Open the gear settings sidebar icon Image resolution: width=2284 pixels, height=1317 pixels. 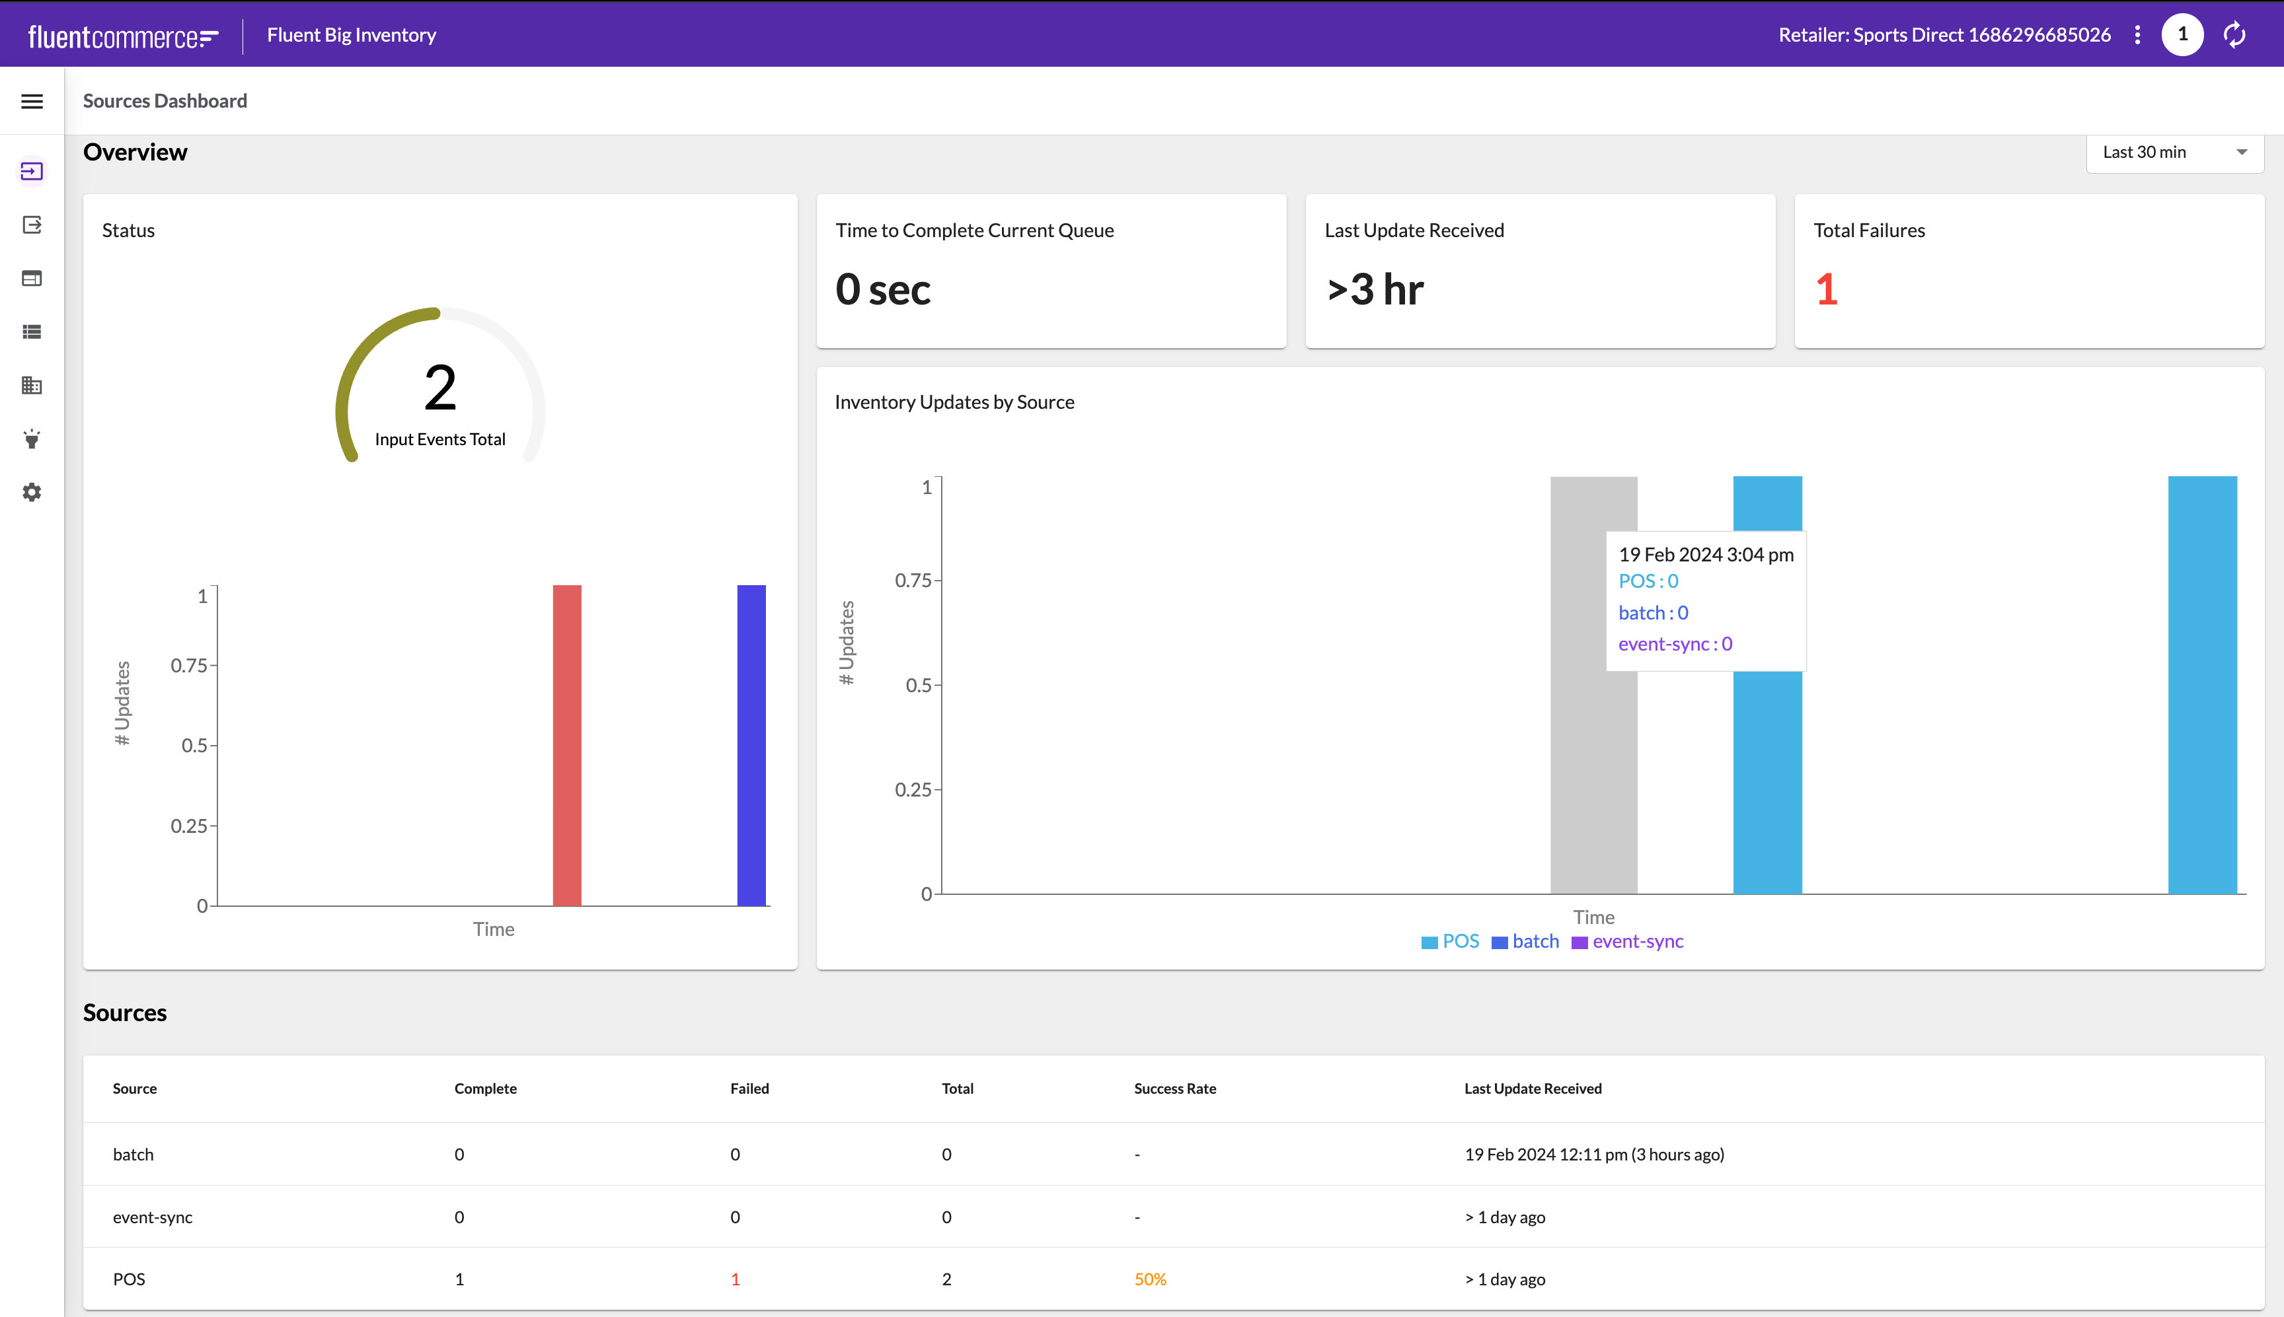[32, 492]
